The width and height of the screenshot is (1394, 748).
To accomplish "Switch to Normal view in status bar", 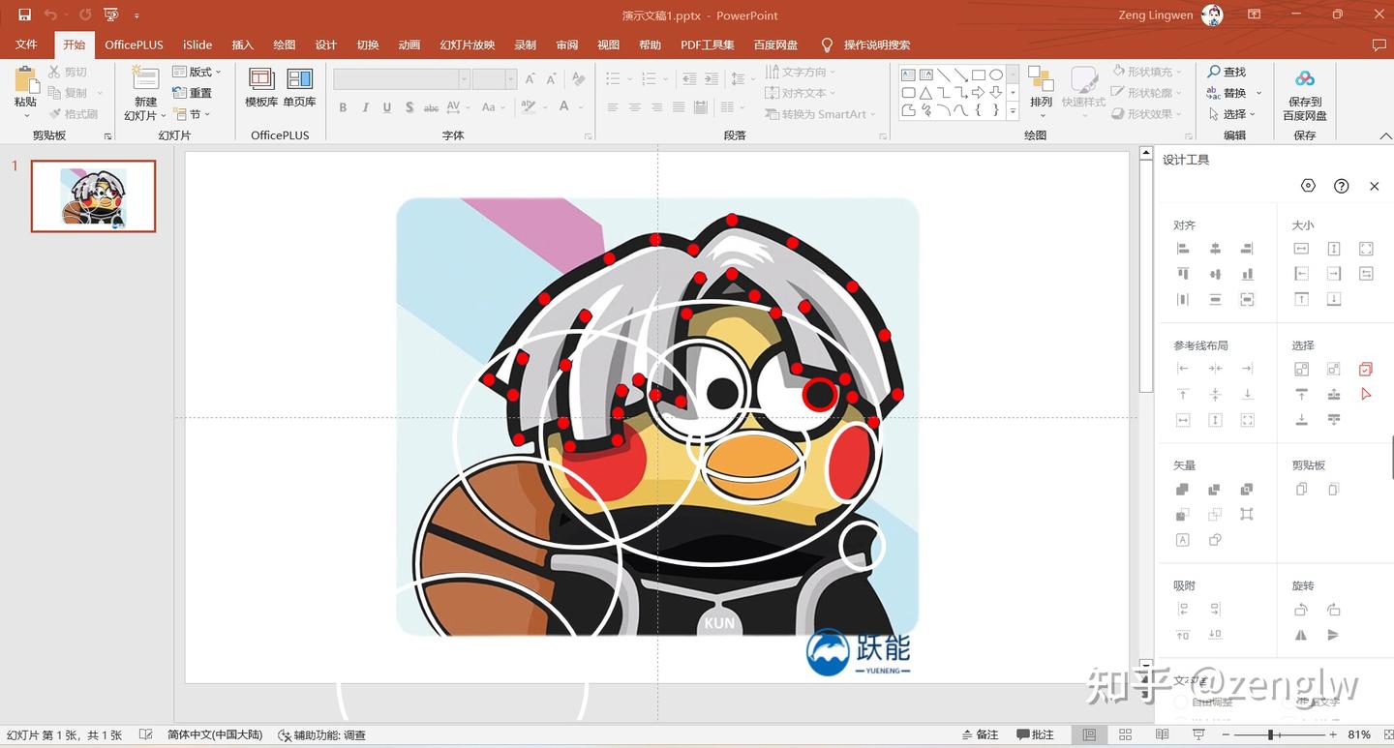I will click(x=1090, y=735).
